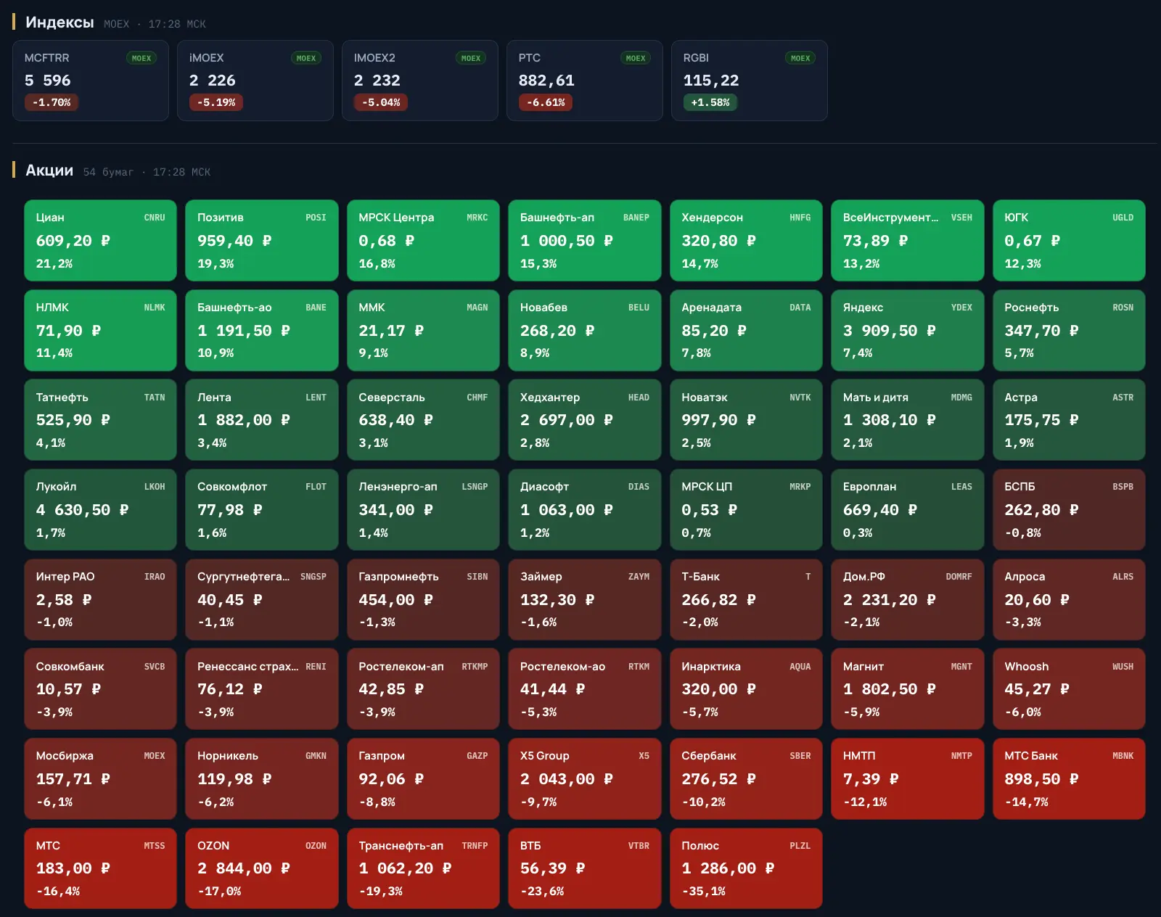This screenshot has width=1161, height=917.
Task: Open the Сбербанк (SBER) tile
Action: [x=746, y=778]
